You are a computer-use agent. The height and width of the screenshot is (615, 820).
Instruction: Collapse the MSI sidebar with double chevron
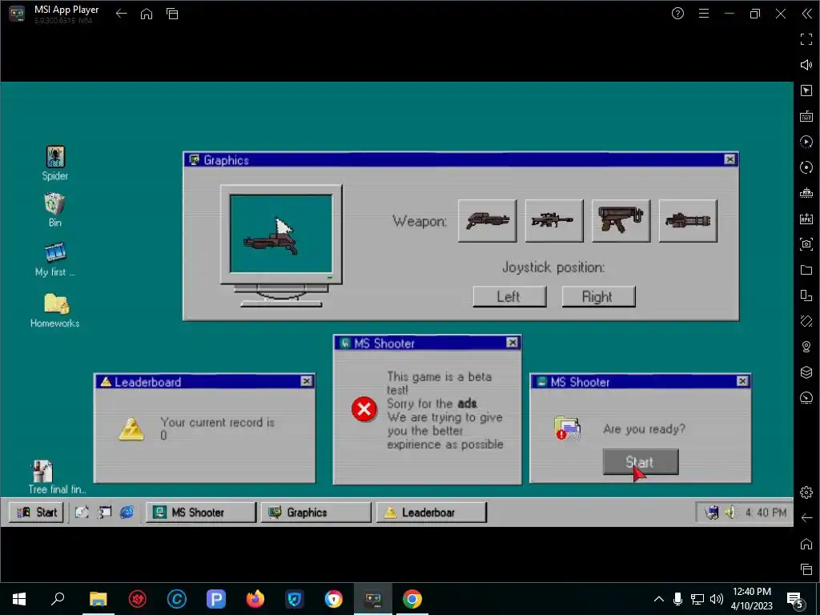[x=806, y=14]
